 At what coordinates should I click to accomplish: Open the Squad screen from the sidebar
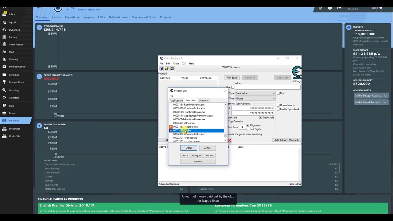pos(12,22)
